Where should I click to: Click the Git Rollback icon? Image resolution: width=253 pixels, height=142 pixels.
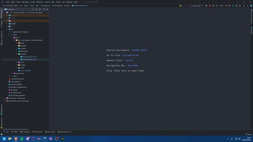click(240, 6)
